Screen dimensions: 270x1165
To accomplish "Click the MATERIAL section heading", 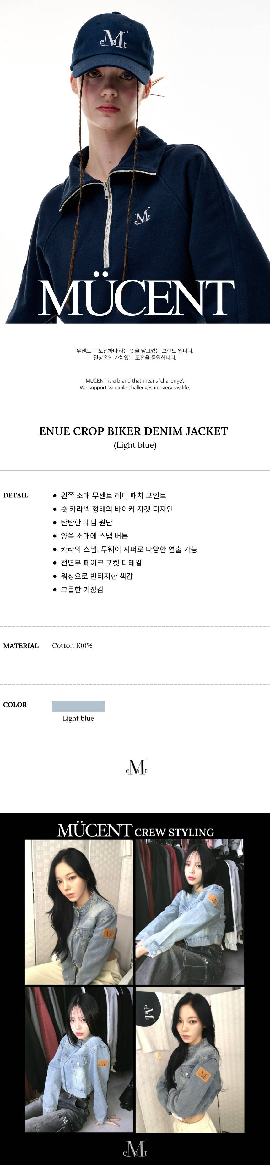I will (21, 646).
